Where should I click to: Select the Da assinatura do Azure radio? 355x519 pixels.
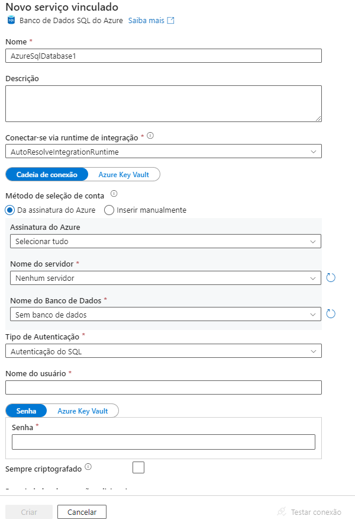[x=10, y=210]
